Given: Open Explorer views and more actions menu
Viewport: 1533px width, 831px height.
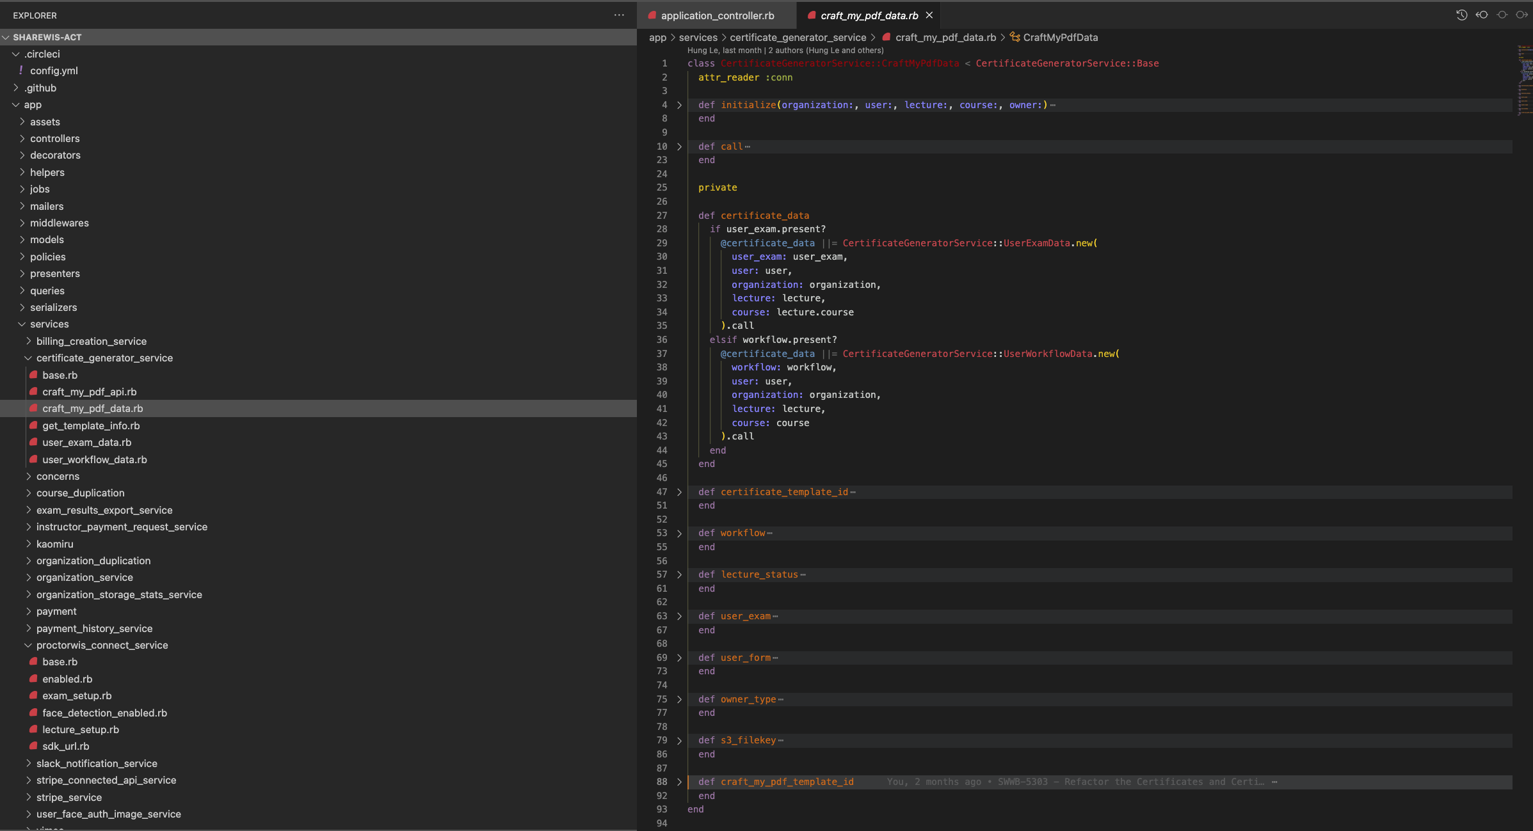Looking at the screenshot, I should point(619,15).
